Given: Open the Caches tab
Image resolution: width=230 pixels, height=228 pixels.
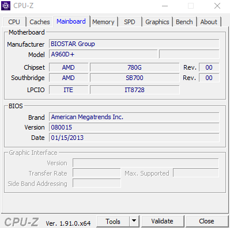Looking at the screenshot, I should [40, 22].
